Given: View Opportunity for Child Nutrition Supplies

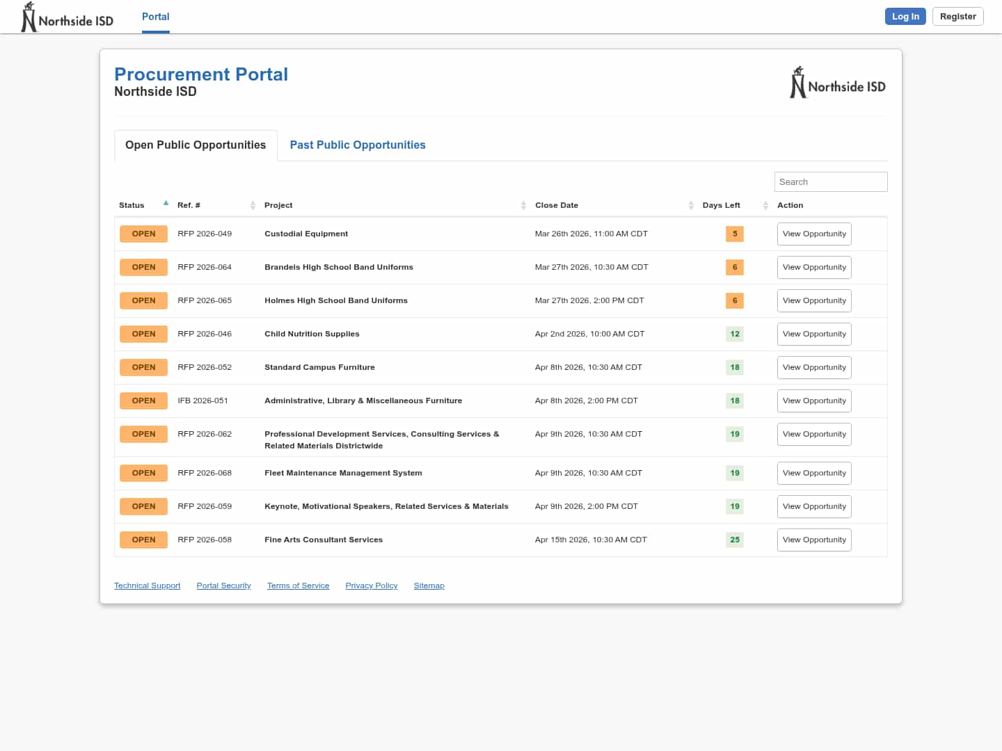Looking at the screenshot, I should (x=813, y=334).
